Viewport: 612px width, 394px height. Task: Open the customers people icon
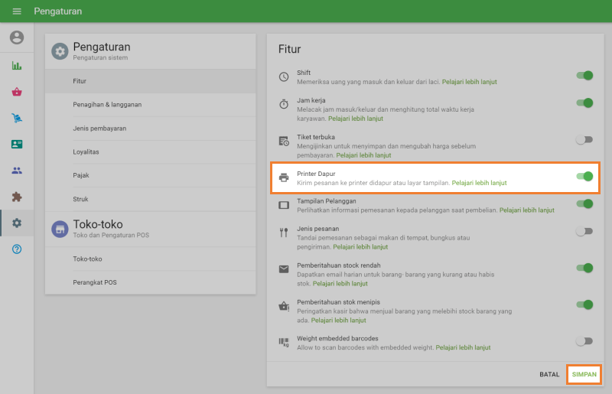coord(17,171)
